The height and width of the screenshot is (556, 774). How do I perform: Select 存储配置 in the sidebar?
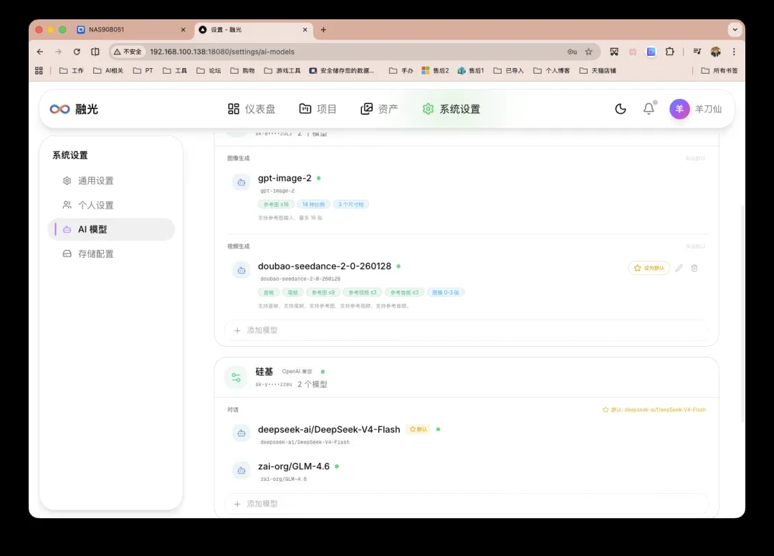click(112, 254)
